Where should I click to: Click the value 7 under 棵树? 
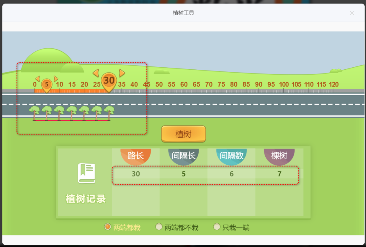pyautogui.click(x=279, y=173)
